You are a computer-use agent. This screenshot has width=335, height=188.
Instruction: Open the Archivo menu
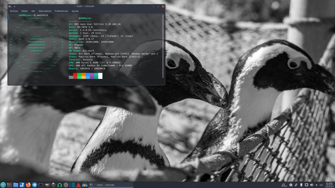14,11
